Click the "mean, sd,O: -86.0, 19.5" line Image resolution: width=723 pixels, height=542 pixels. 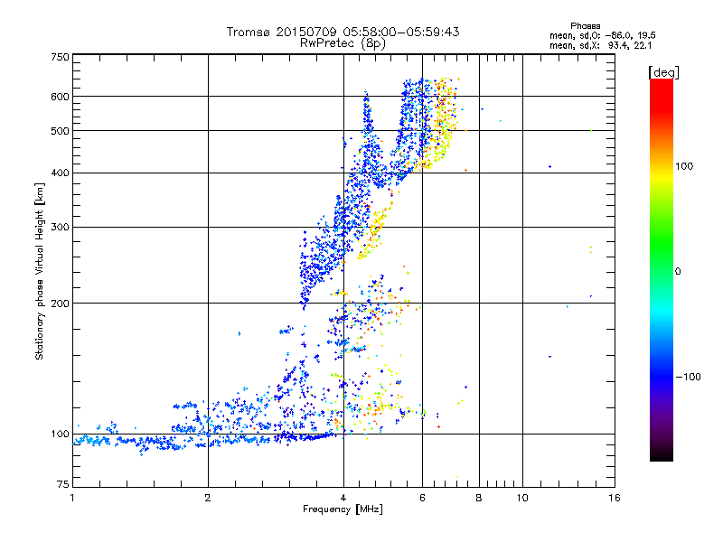603,35
